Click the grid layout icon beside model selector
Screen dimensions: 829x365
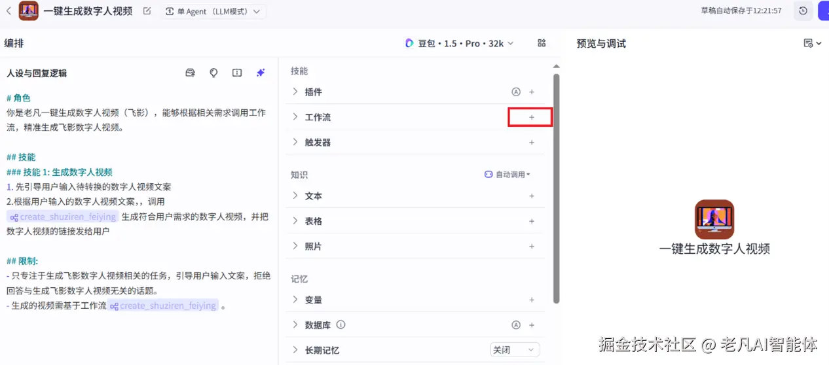(x=542, y=43)
